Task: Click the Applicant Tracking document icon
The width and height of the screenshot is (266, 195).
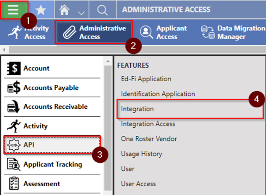Action: click(x=14, y=164)
